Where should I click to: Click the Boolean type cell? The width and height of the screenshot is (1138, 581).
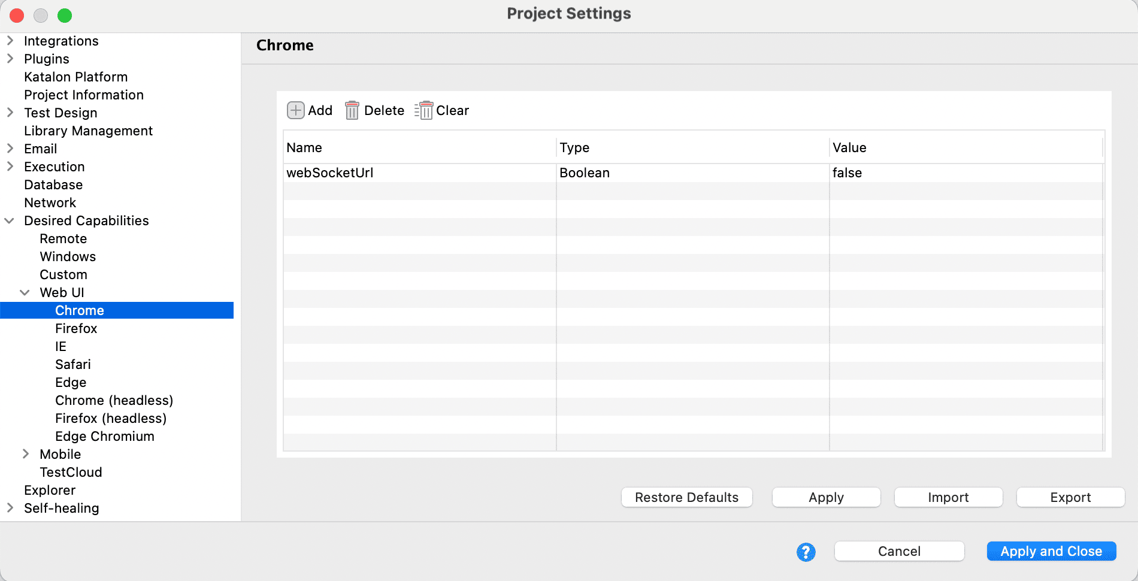(x=585, y=173)
